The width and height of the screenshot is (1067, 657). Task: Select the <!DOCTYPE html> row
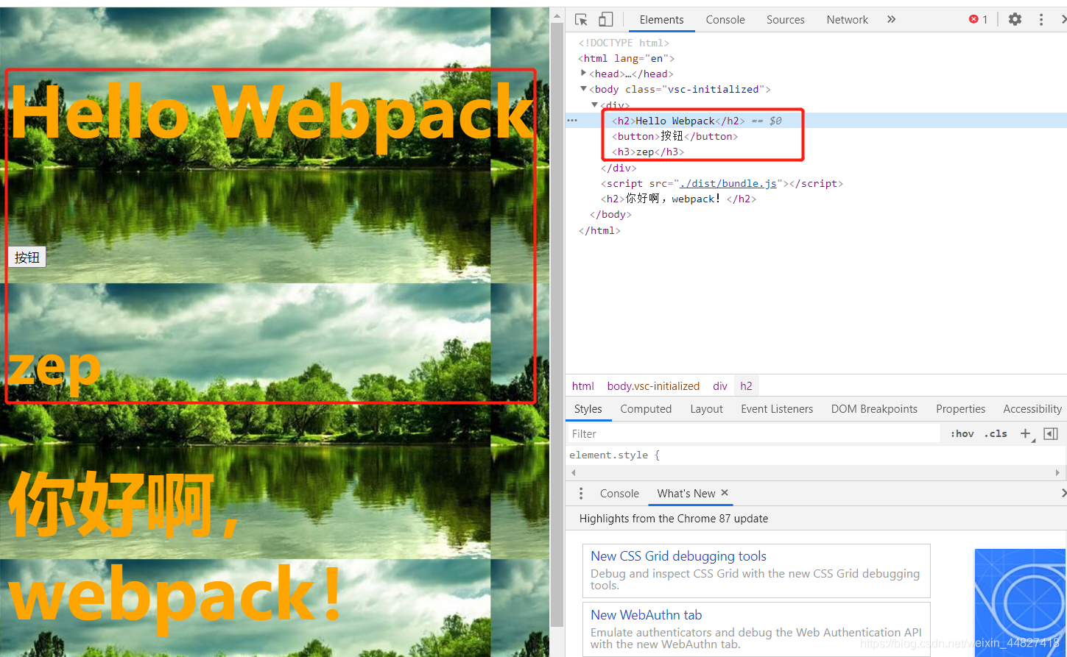(816, 43)
